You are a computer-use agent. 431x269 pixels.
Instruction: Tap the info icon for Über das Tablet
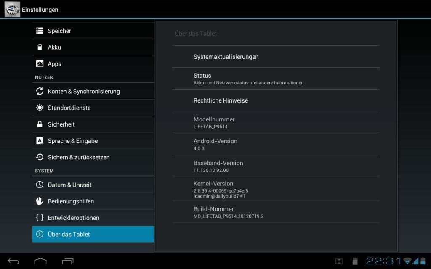point(40,234)
